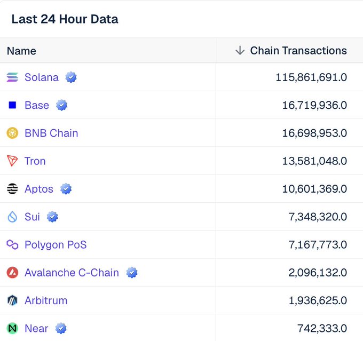Viewport: 363px width, 341px height.
Task: Click the Avalanche red logo
Action: point(12,273)
